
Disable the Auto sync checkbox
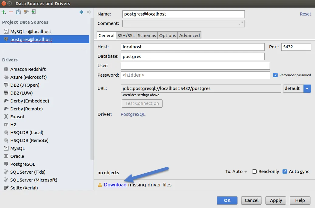point(285,172)
